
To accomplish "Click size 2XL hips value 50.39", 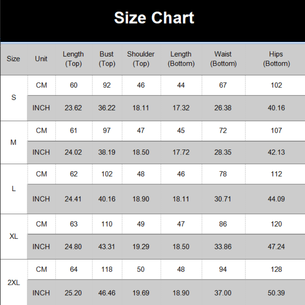I will (276, 293).
